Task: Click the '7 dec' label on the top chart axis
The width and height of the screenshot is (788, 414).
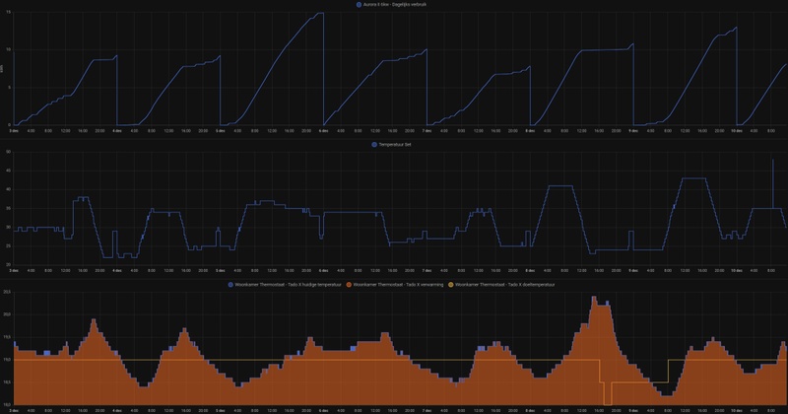Action: (427, 131)
